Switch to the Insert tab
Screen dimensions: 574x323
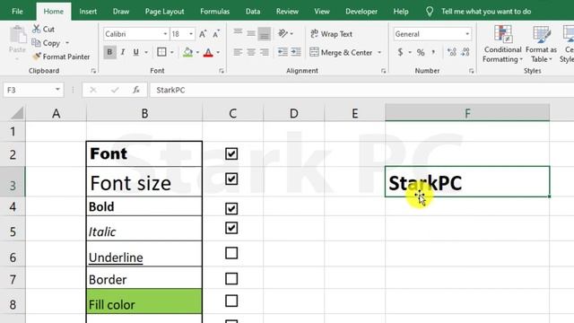88,12
